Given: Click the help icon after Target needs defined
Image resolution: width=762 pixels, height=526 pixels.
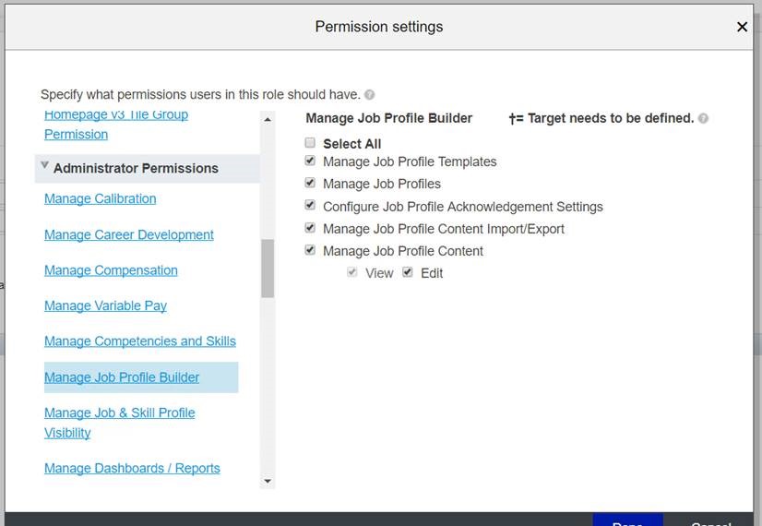Looking at the screenshot, I should 703,118.
